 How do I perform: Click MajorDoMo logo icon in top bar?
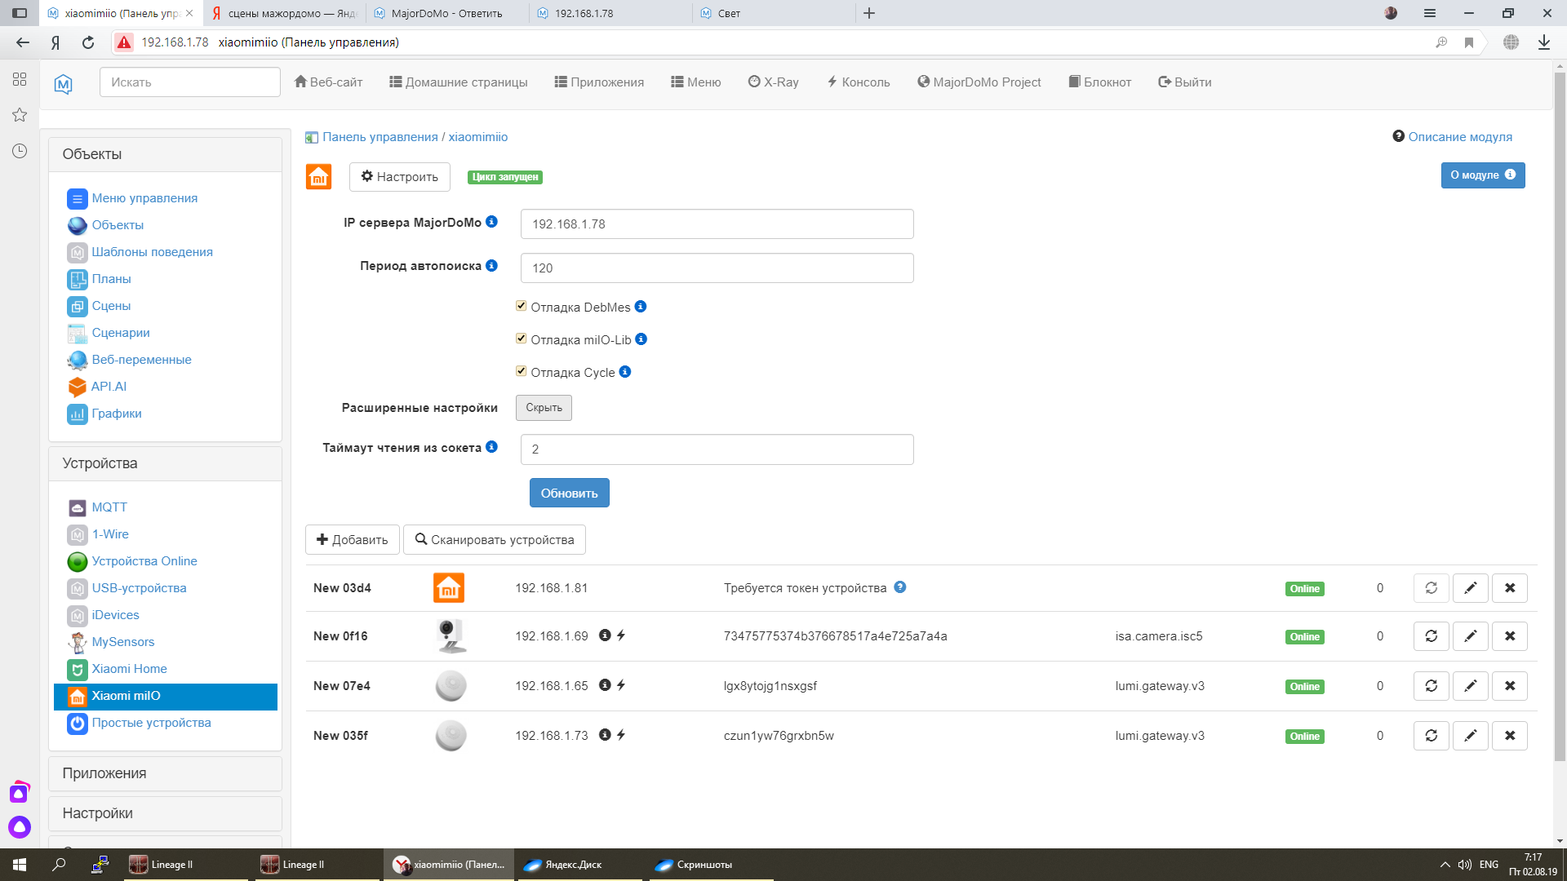coord(64,83)
